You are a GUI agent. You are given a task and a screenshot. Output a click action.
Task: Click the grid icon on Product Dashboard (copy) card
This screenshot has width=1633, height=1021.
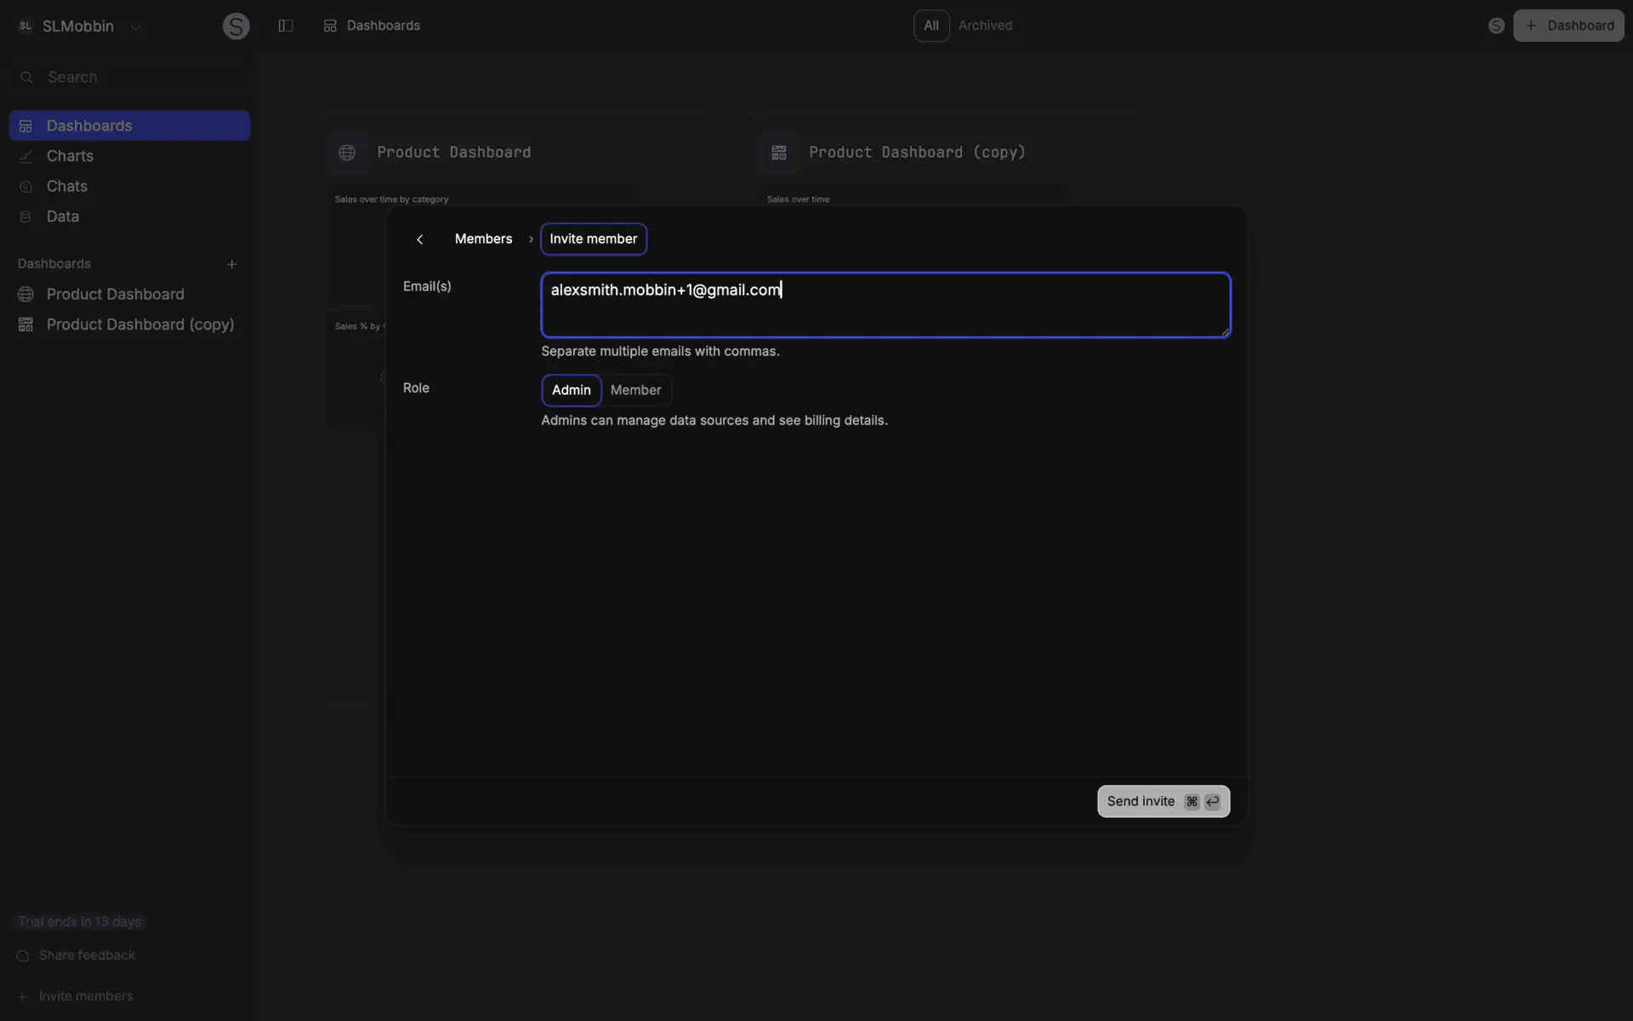[778, 153]
